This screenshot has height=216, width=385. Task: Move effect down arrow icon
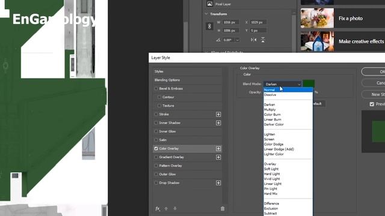(175, 209)
